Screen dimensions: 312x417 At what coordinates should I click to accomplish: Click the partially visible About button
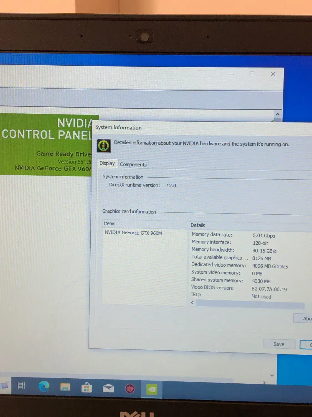pos(303,318)
